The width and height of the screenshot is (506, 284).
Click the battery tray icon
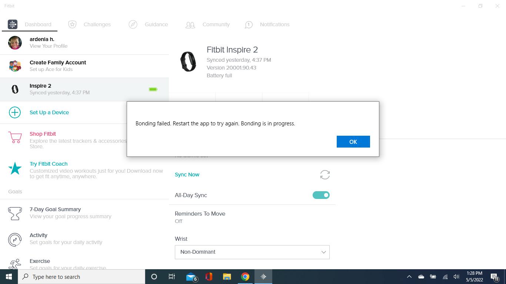coord(433,277)
